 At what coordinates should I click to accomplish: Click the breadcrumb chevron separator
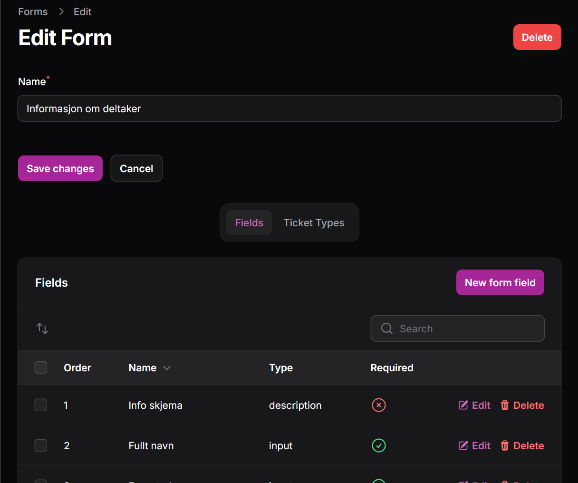tap(61, 12)
